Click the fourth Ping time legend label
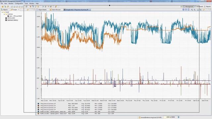 click(x=48, y=110)
